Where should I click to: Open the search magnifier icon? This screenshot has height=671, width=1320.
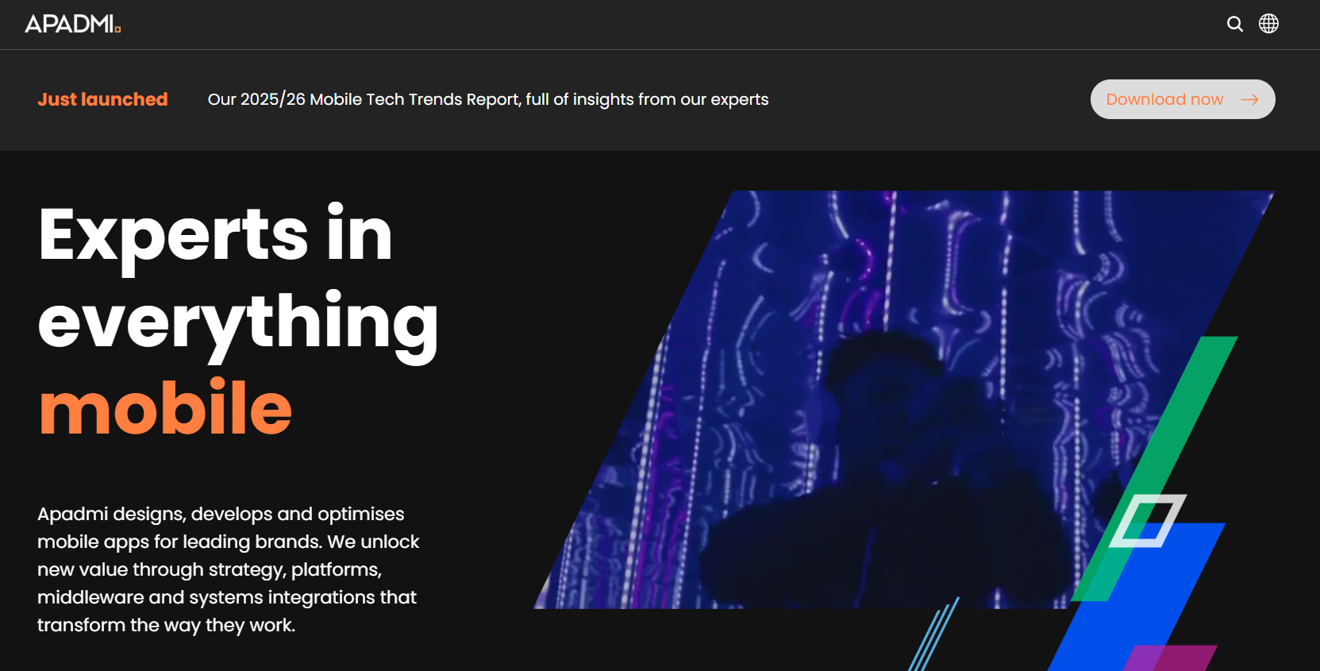(x=1234, y=24)
